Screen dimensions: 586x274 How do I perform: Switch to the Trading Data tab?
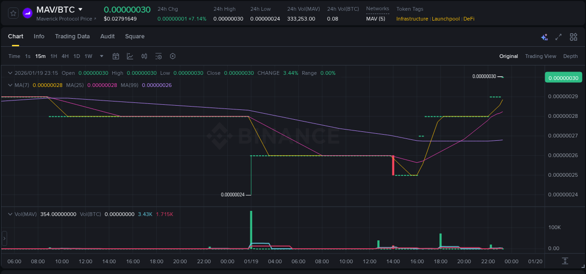point(72,36)
